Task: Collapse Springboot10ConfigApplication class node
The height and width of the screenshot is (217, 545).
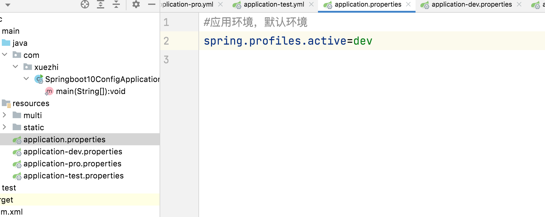Action: 26,79
